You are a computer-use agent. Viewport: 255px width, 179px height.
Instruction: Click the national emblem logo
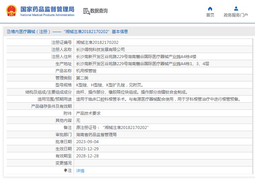point(11,10)
